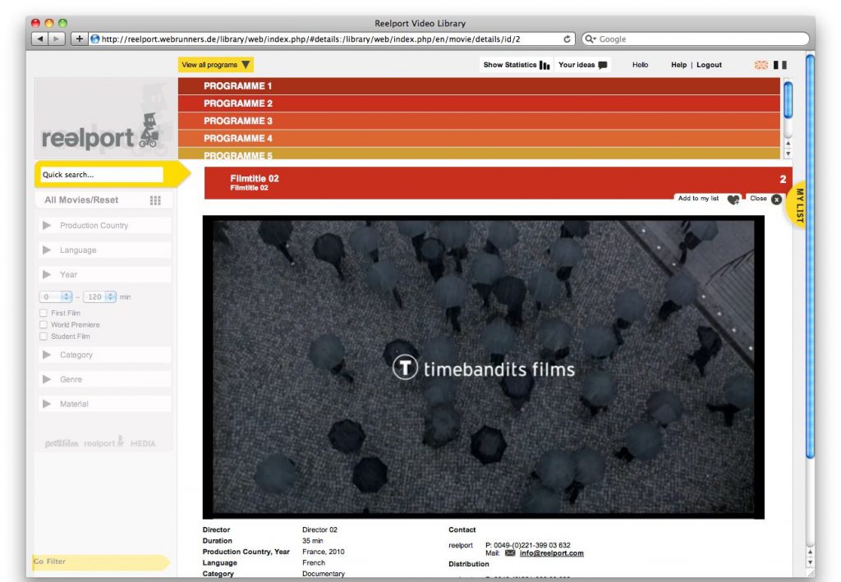Click the Your ideas speech bubble icon

point(603,65)
